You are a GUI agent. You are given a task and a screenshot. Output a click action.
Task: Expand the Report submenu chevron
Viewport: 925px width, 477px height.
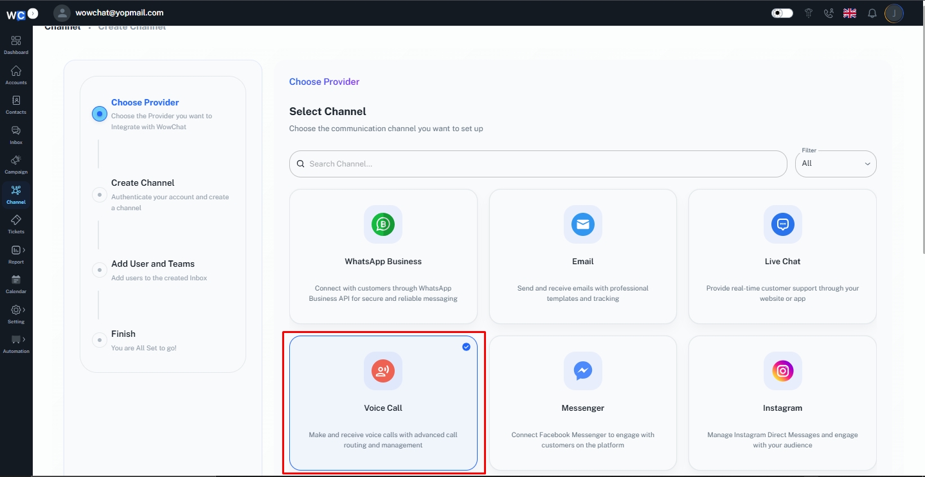click(x=24, y=249)
